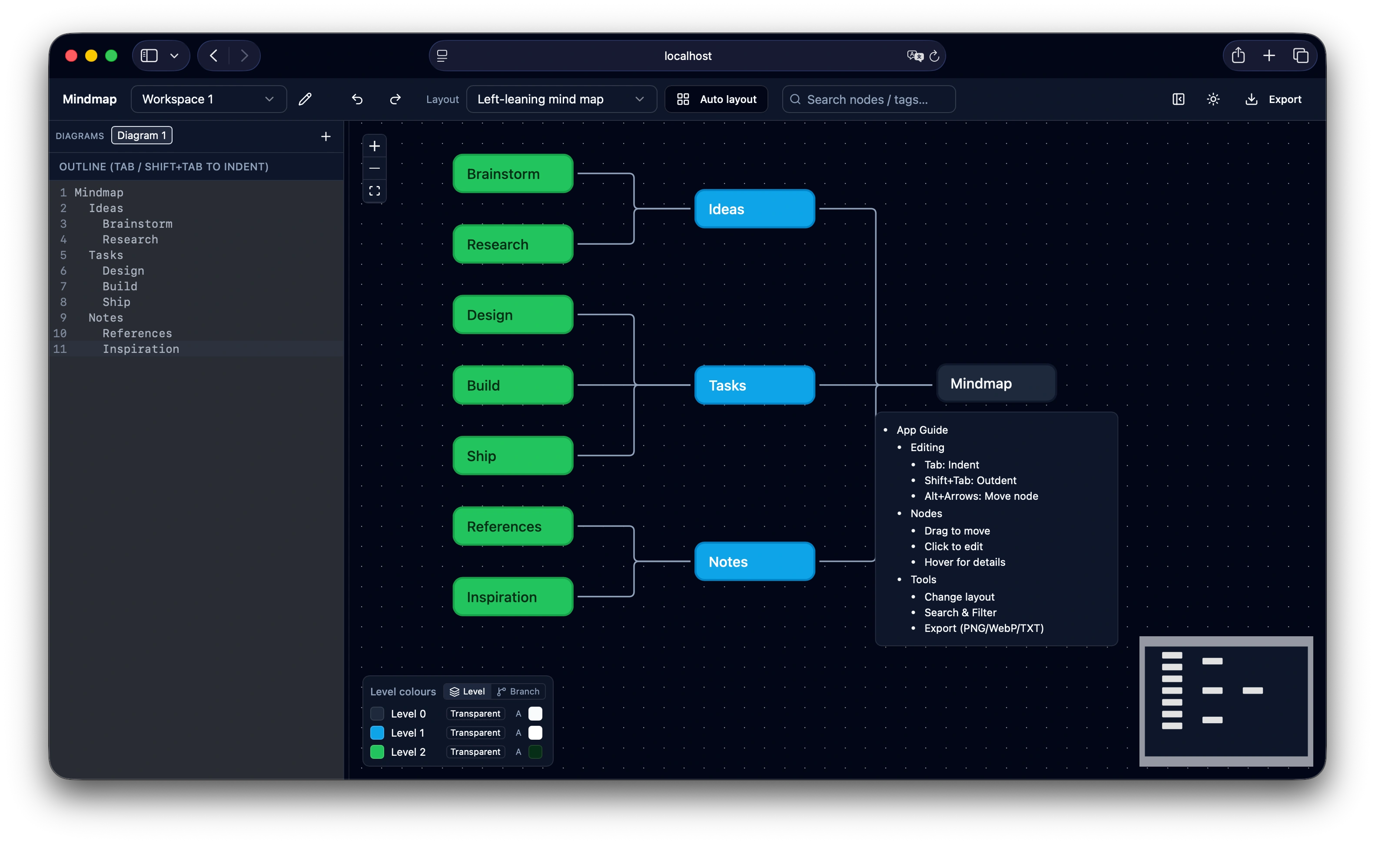The width and height of the screenshot is (1375, 844).
Task: Switch colour mode to Level
Action: pos(468,691)
